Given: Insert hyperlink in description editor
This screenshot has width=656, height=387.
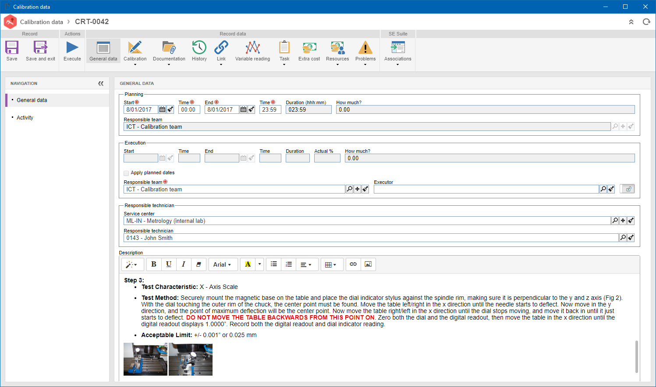Looking at the screenshot, I should pyautogui.click(x=353, y=264).
